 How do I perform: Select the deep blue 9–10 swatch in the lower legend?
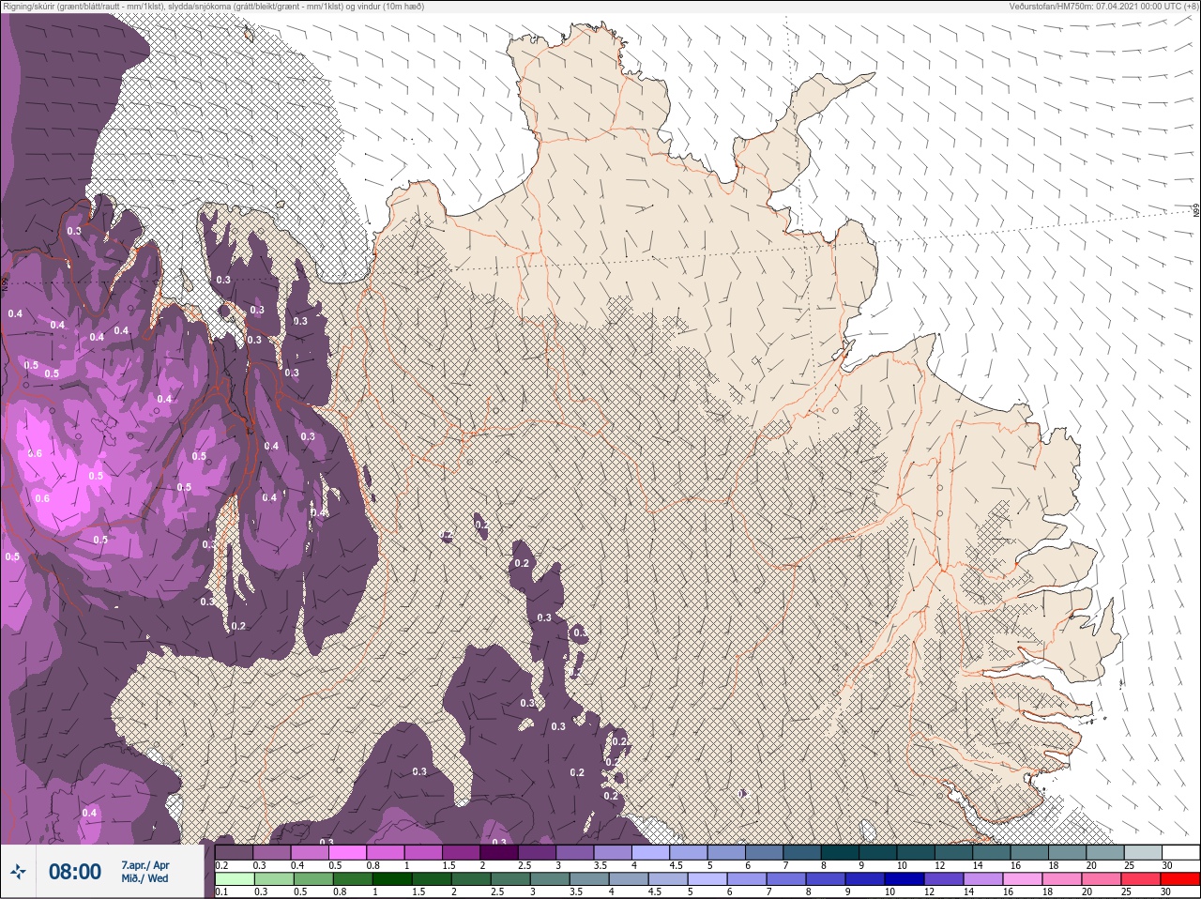coord(865,879)
